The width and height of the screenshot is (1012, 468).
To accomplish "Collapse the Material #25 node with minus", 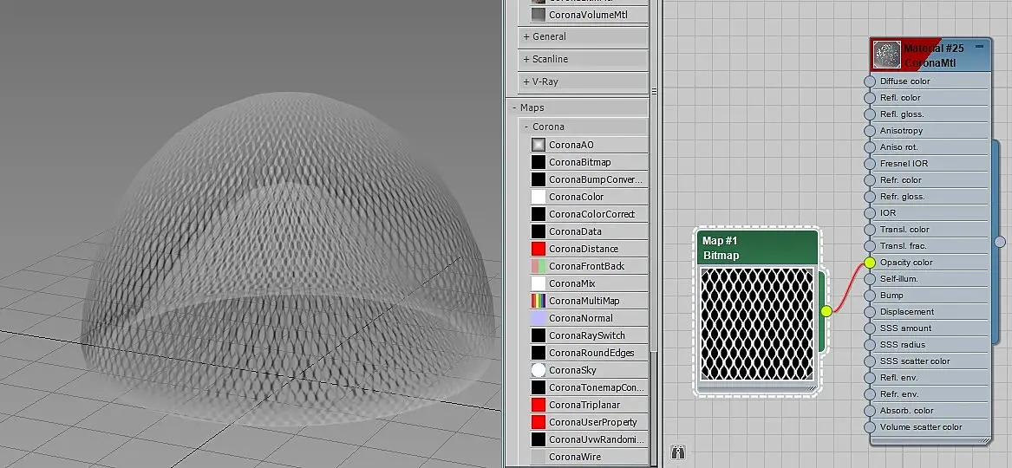I will (979, 47).
